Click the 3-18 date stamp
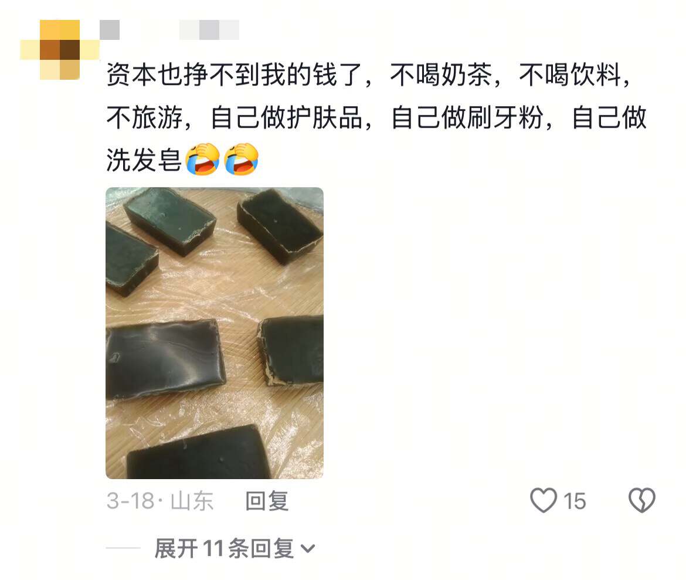This screenshot has height=580, width=686. (130, 501)
